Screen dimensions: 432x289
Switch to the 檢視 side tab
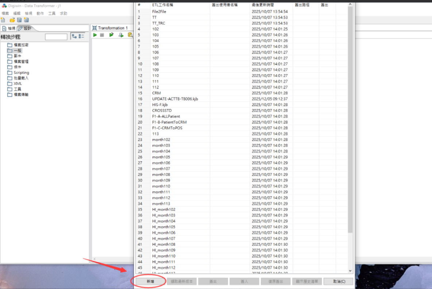click(9, 28)
